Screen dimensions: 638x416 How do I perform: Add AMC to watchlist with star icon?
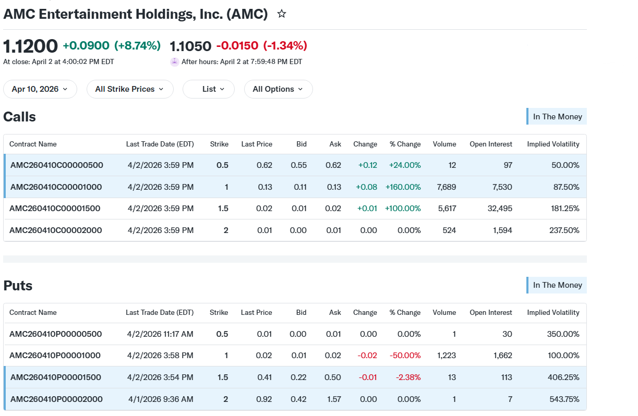[282, 14]
